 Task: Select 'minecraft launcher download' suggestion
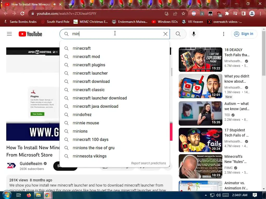115,98
